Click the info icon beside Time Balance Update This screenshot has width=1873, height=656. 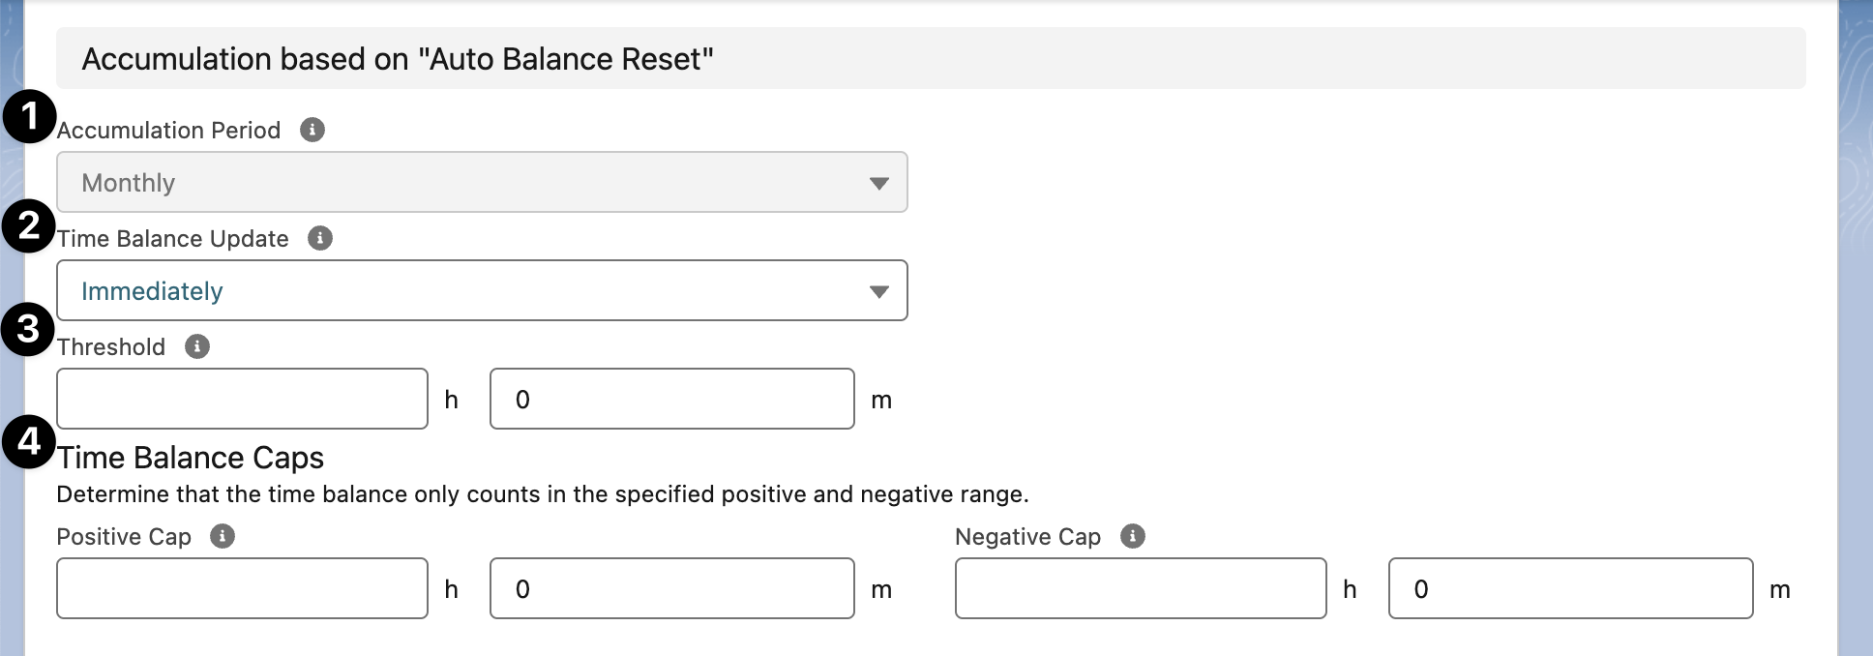pyautogui.click(x=319, y=238)
